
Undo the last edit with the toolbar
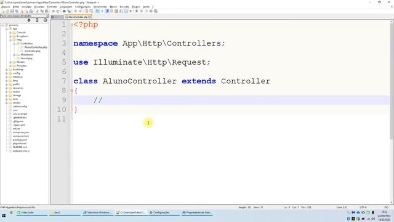[x=53, y=11]
